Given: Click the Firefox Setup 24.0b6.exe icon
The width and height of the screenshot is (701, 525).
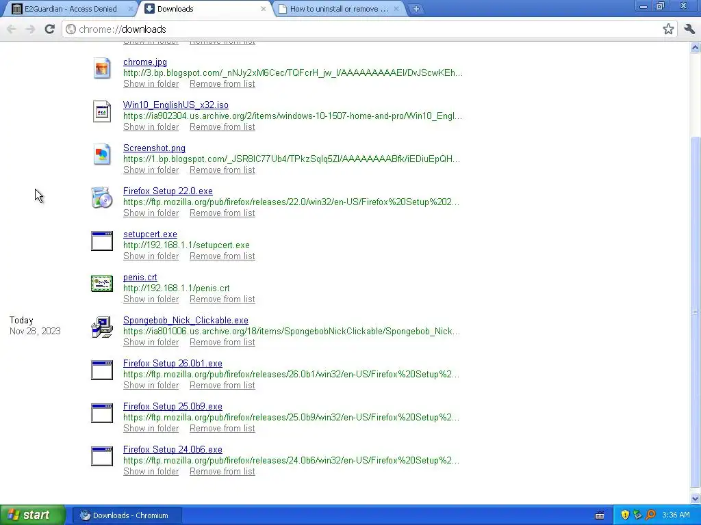Looking at the screenshot, I should coord(102,456).
